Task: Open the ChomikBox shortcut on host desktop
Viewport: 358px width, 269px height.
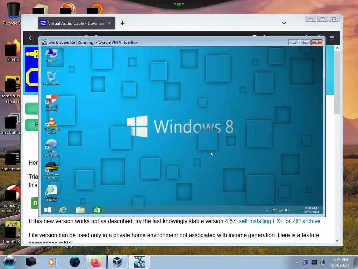Action: point(12,233)
